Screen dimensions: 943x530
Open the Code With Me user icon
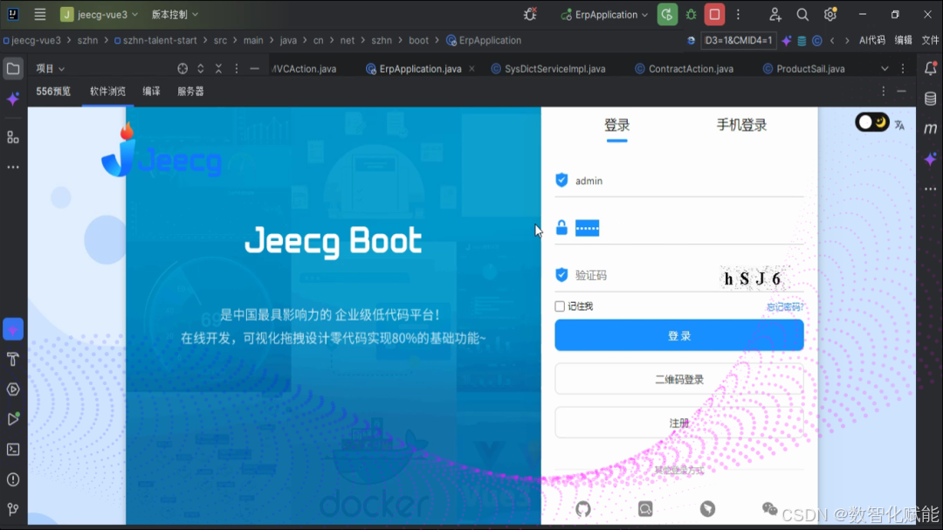coord(774,15)
